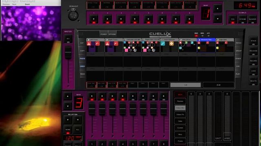Screen dimensions: 261x146
Task: Select the Left Truss fixture group
Action: (x=95, y=45)
